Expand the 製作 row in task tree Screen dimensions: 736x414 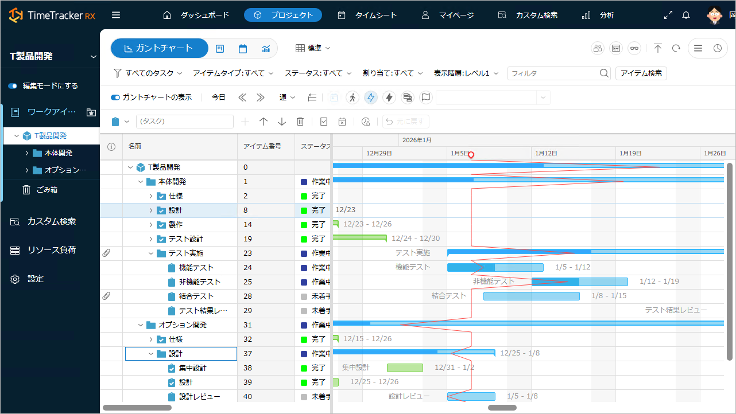pos(151,225)
